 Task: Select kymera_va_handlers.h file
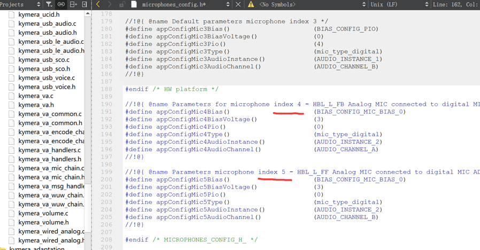tap(50, 159)
